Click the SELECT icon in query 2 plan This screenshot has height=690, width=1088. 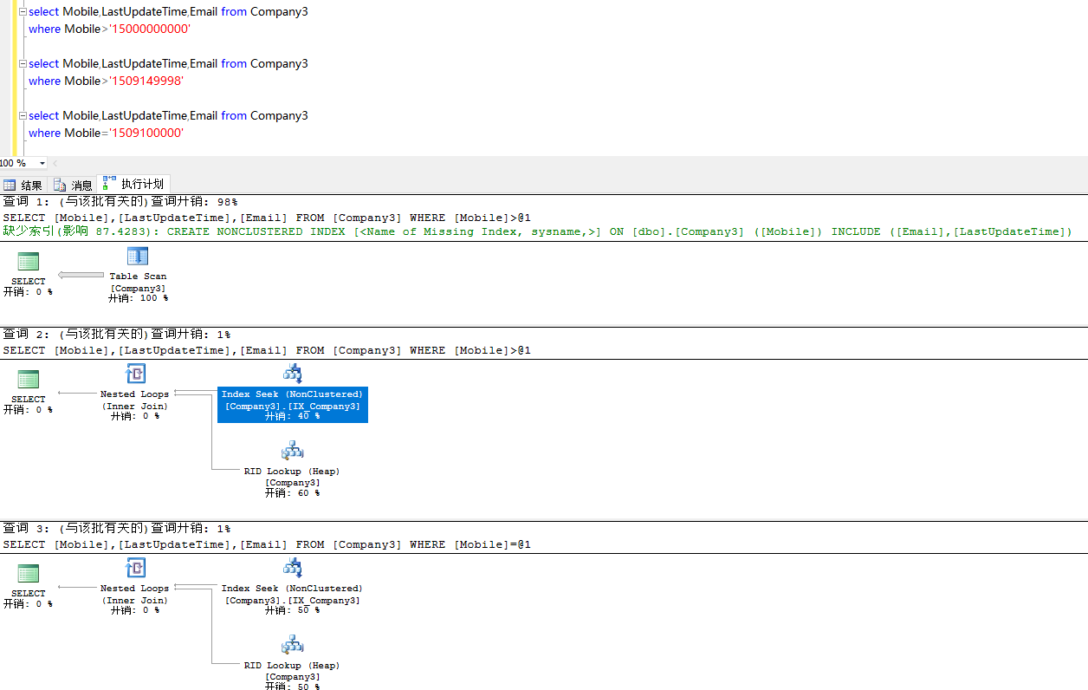(x=29, y=379)
